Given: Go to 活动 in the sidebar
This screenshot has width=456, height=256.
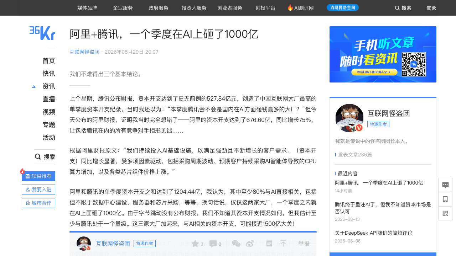Looking at the screenshot, I should [x=49, y=138].
